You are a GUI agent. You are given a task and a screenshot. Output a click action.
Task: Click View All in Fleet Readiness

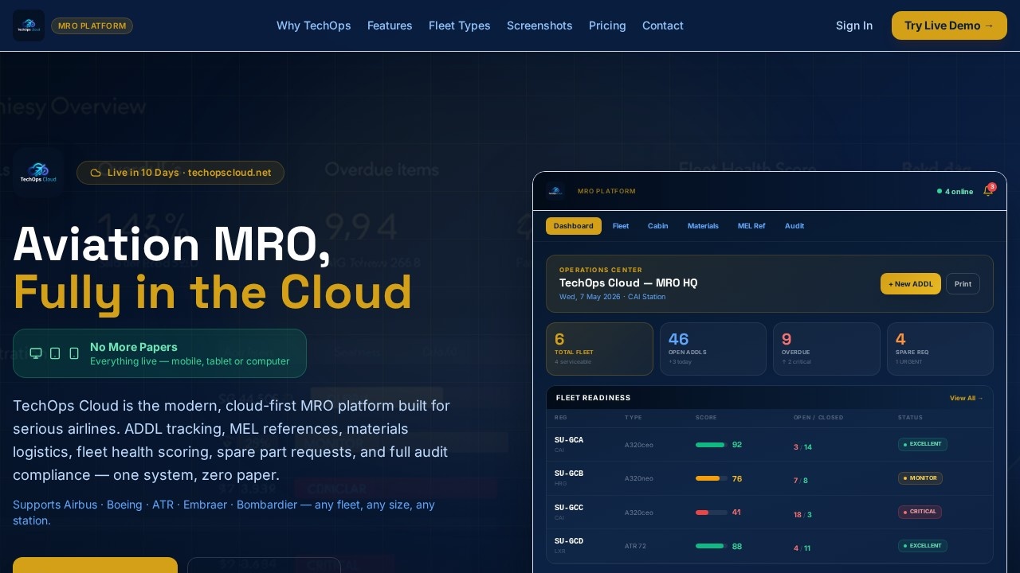967,398
